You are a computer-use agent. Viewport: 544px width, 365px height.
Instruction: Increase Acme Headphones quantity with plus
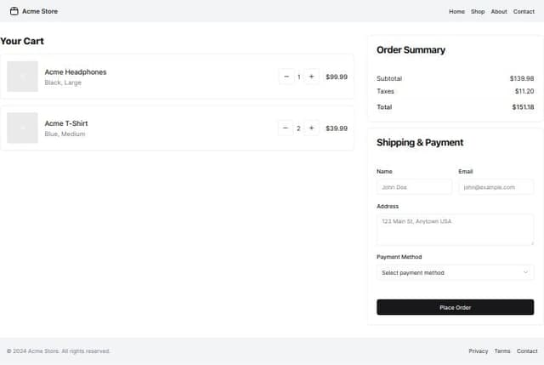point(312,77)
